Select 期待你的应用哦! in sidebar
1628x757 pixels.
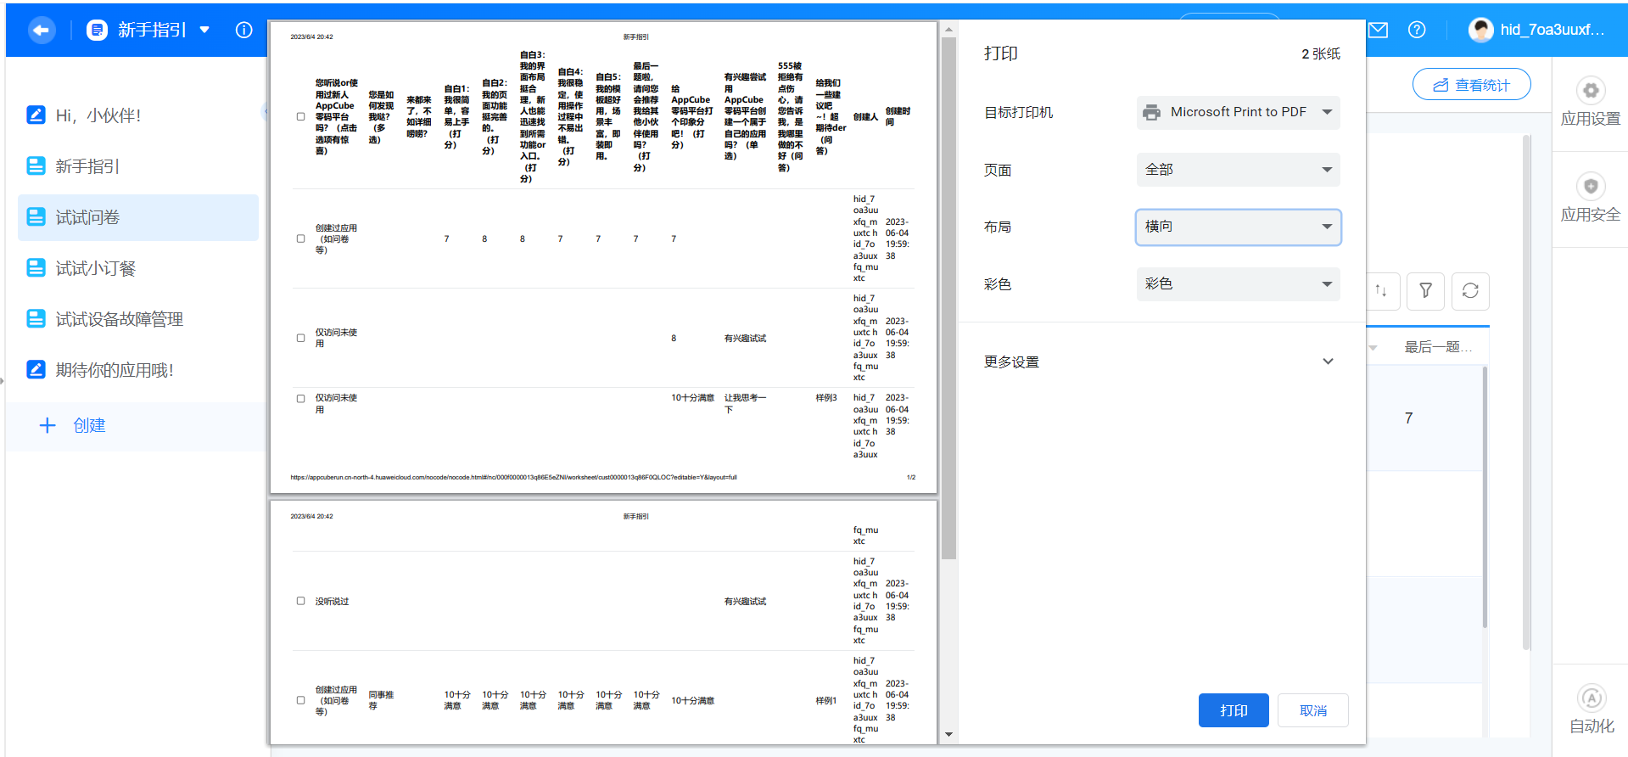pos(138,370)
